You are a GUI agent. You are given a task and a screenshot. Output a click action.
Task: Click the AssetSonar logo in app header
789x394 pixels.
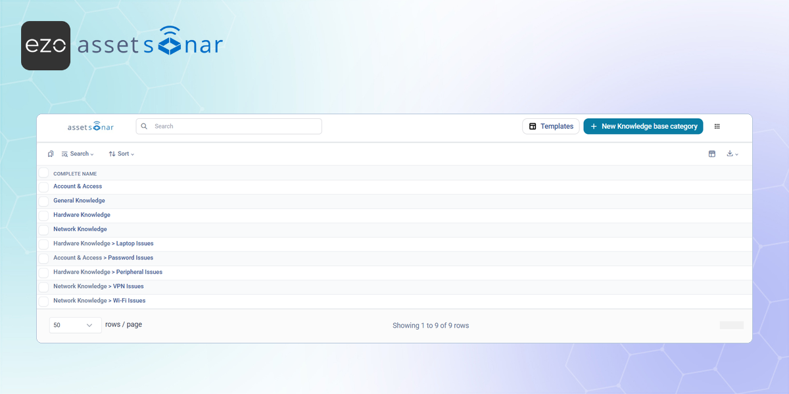(x=91, y=126)
